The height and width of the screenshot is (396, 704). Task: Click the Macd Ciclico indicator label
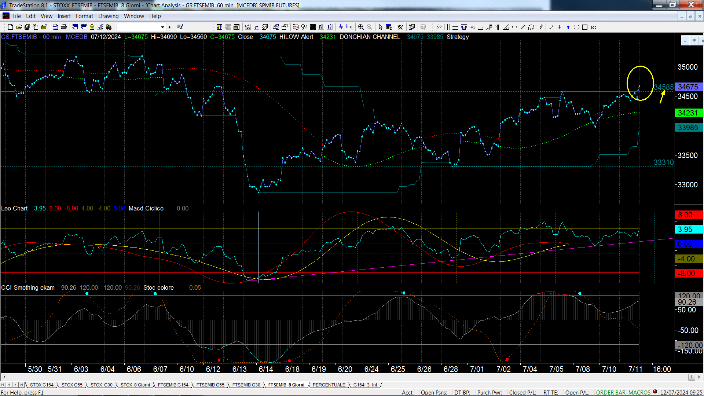(146, 208)
